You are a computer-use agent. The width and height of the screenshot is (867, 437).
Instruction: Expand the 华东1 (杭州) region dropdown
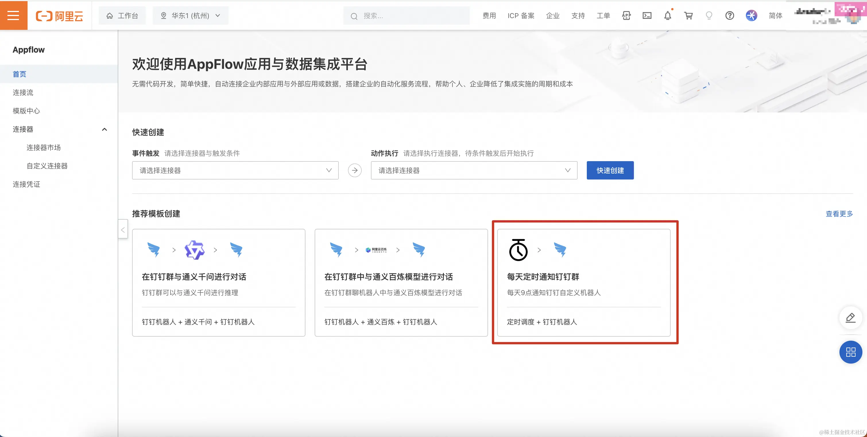point(191,15)
